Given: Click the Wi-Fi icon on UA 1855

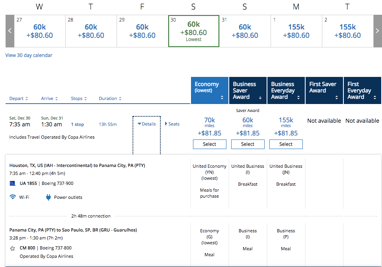Looking at the screenshot, I should 13,197.
